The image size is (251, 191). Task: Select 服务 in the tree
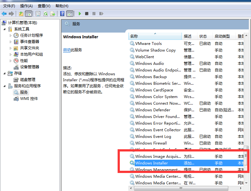click(x=24, y=92)
